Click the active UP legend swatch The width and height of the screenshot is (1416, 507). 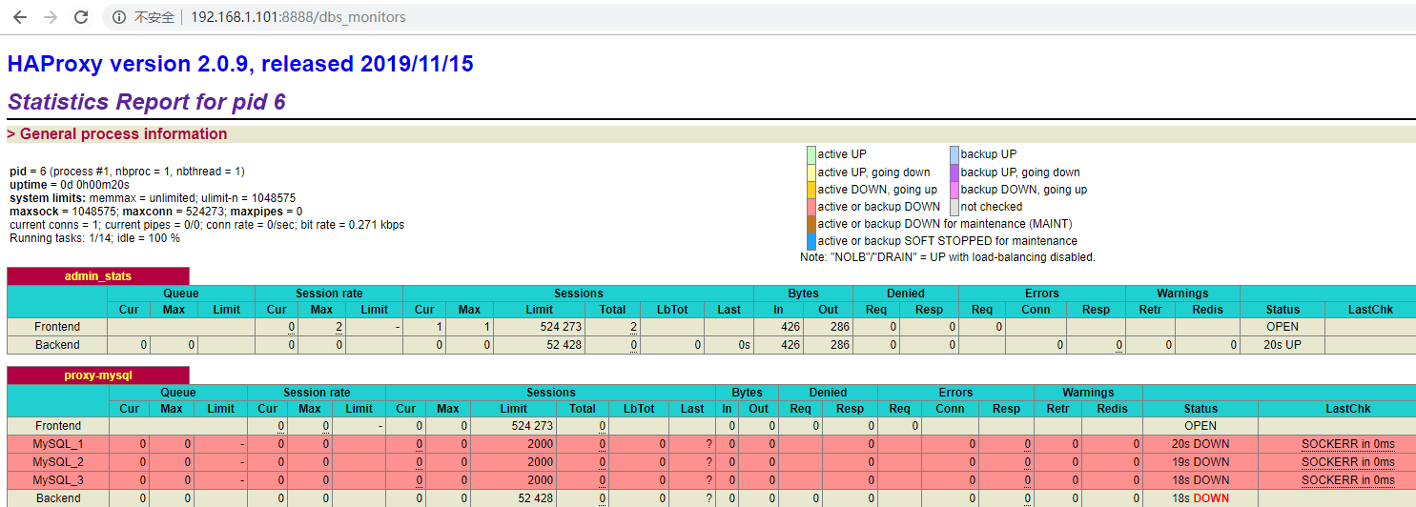[x=811, y=154]
